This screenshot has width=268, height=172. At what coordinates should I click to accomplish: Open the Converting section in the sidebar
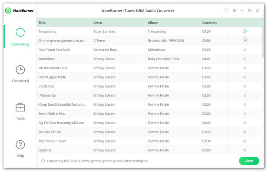20,37
